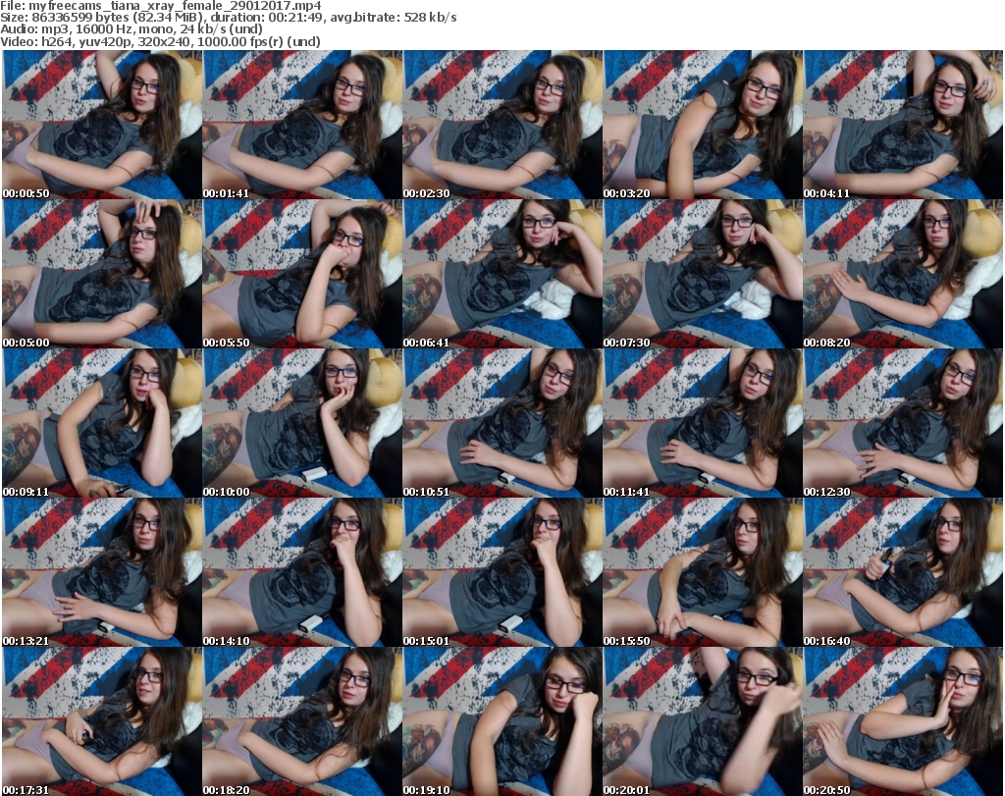Click the 'Audio: mp3, 16000 Hz' line
1005x796 pixels.
coord(132,29)
